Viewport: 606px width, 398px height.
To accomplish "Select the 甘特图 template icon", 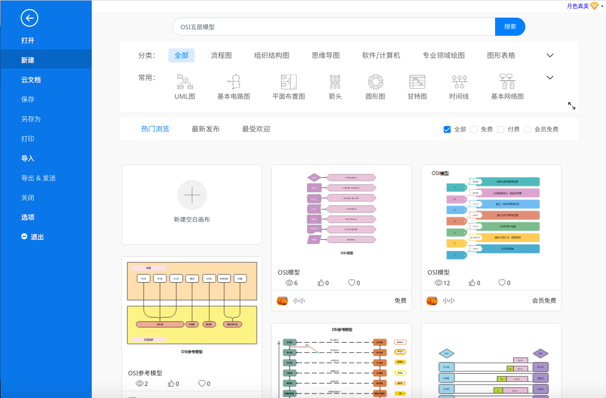I will (417, 81).
